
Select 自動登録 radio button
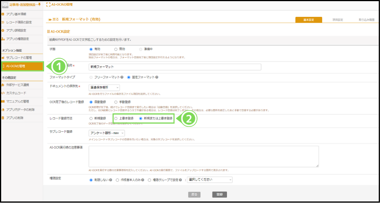coord(91,102)
